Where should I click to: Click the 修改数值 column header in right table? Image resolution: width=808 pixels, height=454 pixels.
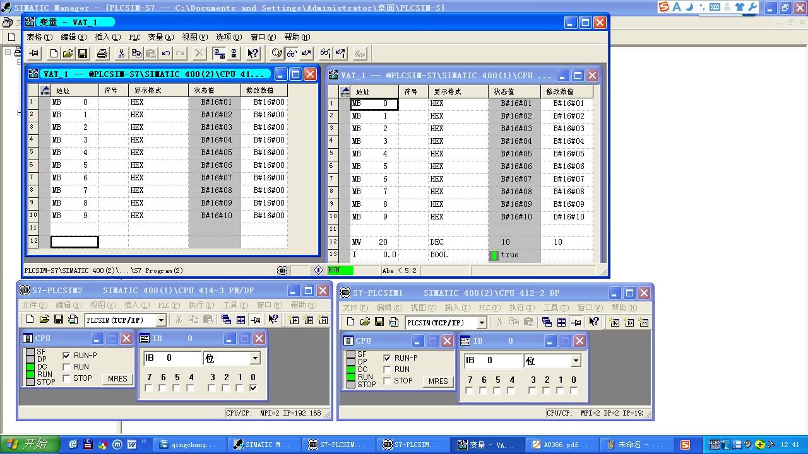(x=567, y=91)
